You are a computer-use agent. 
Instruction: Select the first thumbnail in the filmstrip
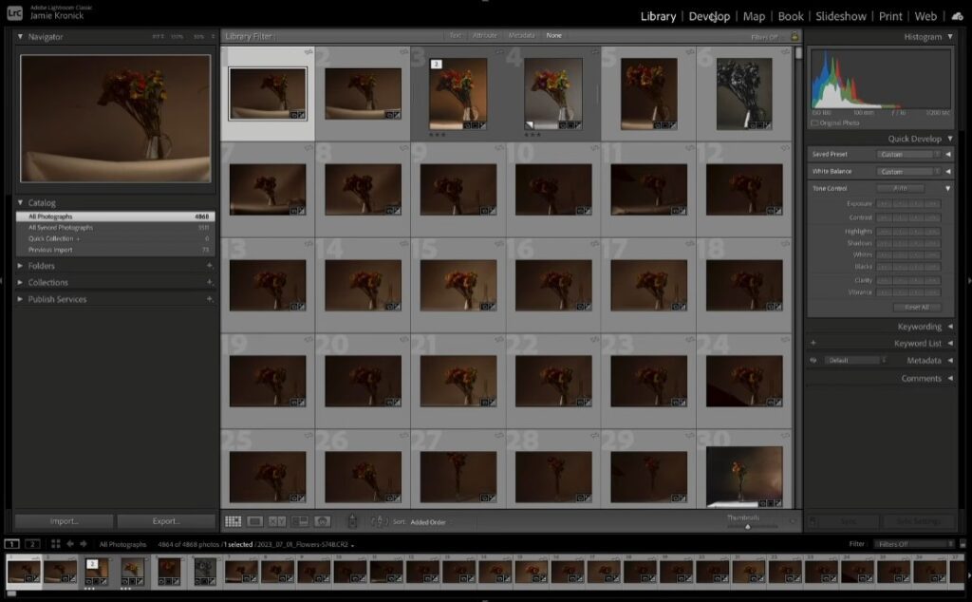26,574
